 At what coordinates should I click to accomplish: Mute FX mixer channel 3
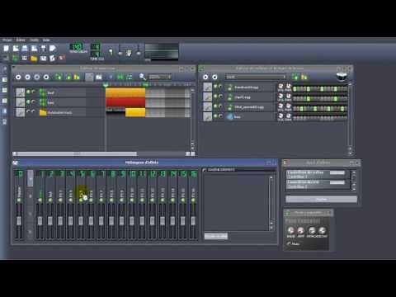tap(60, 200)
